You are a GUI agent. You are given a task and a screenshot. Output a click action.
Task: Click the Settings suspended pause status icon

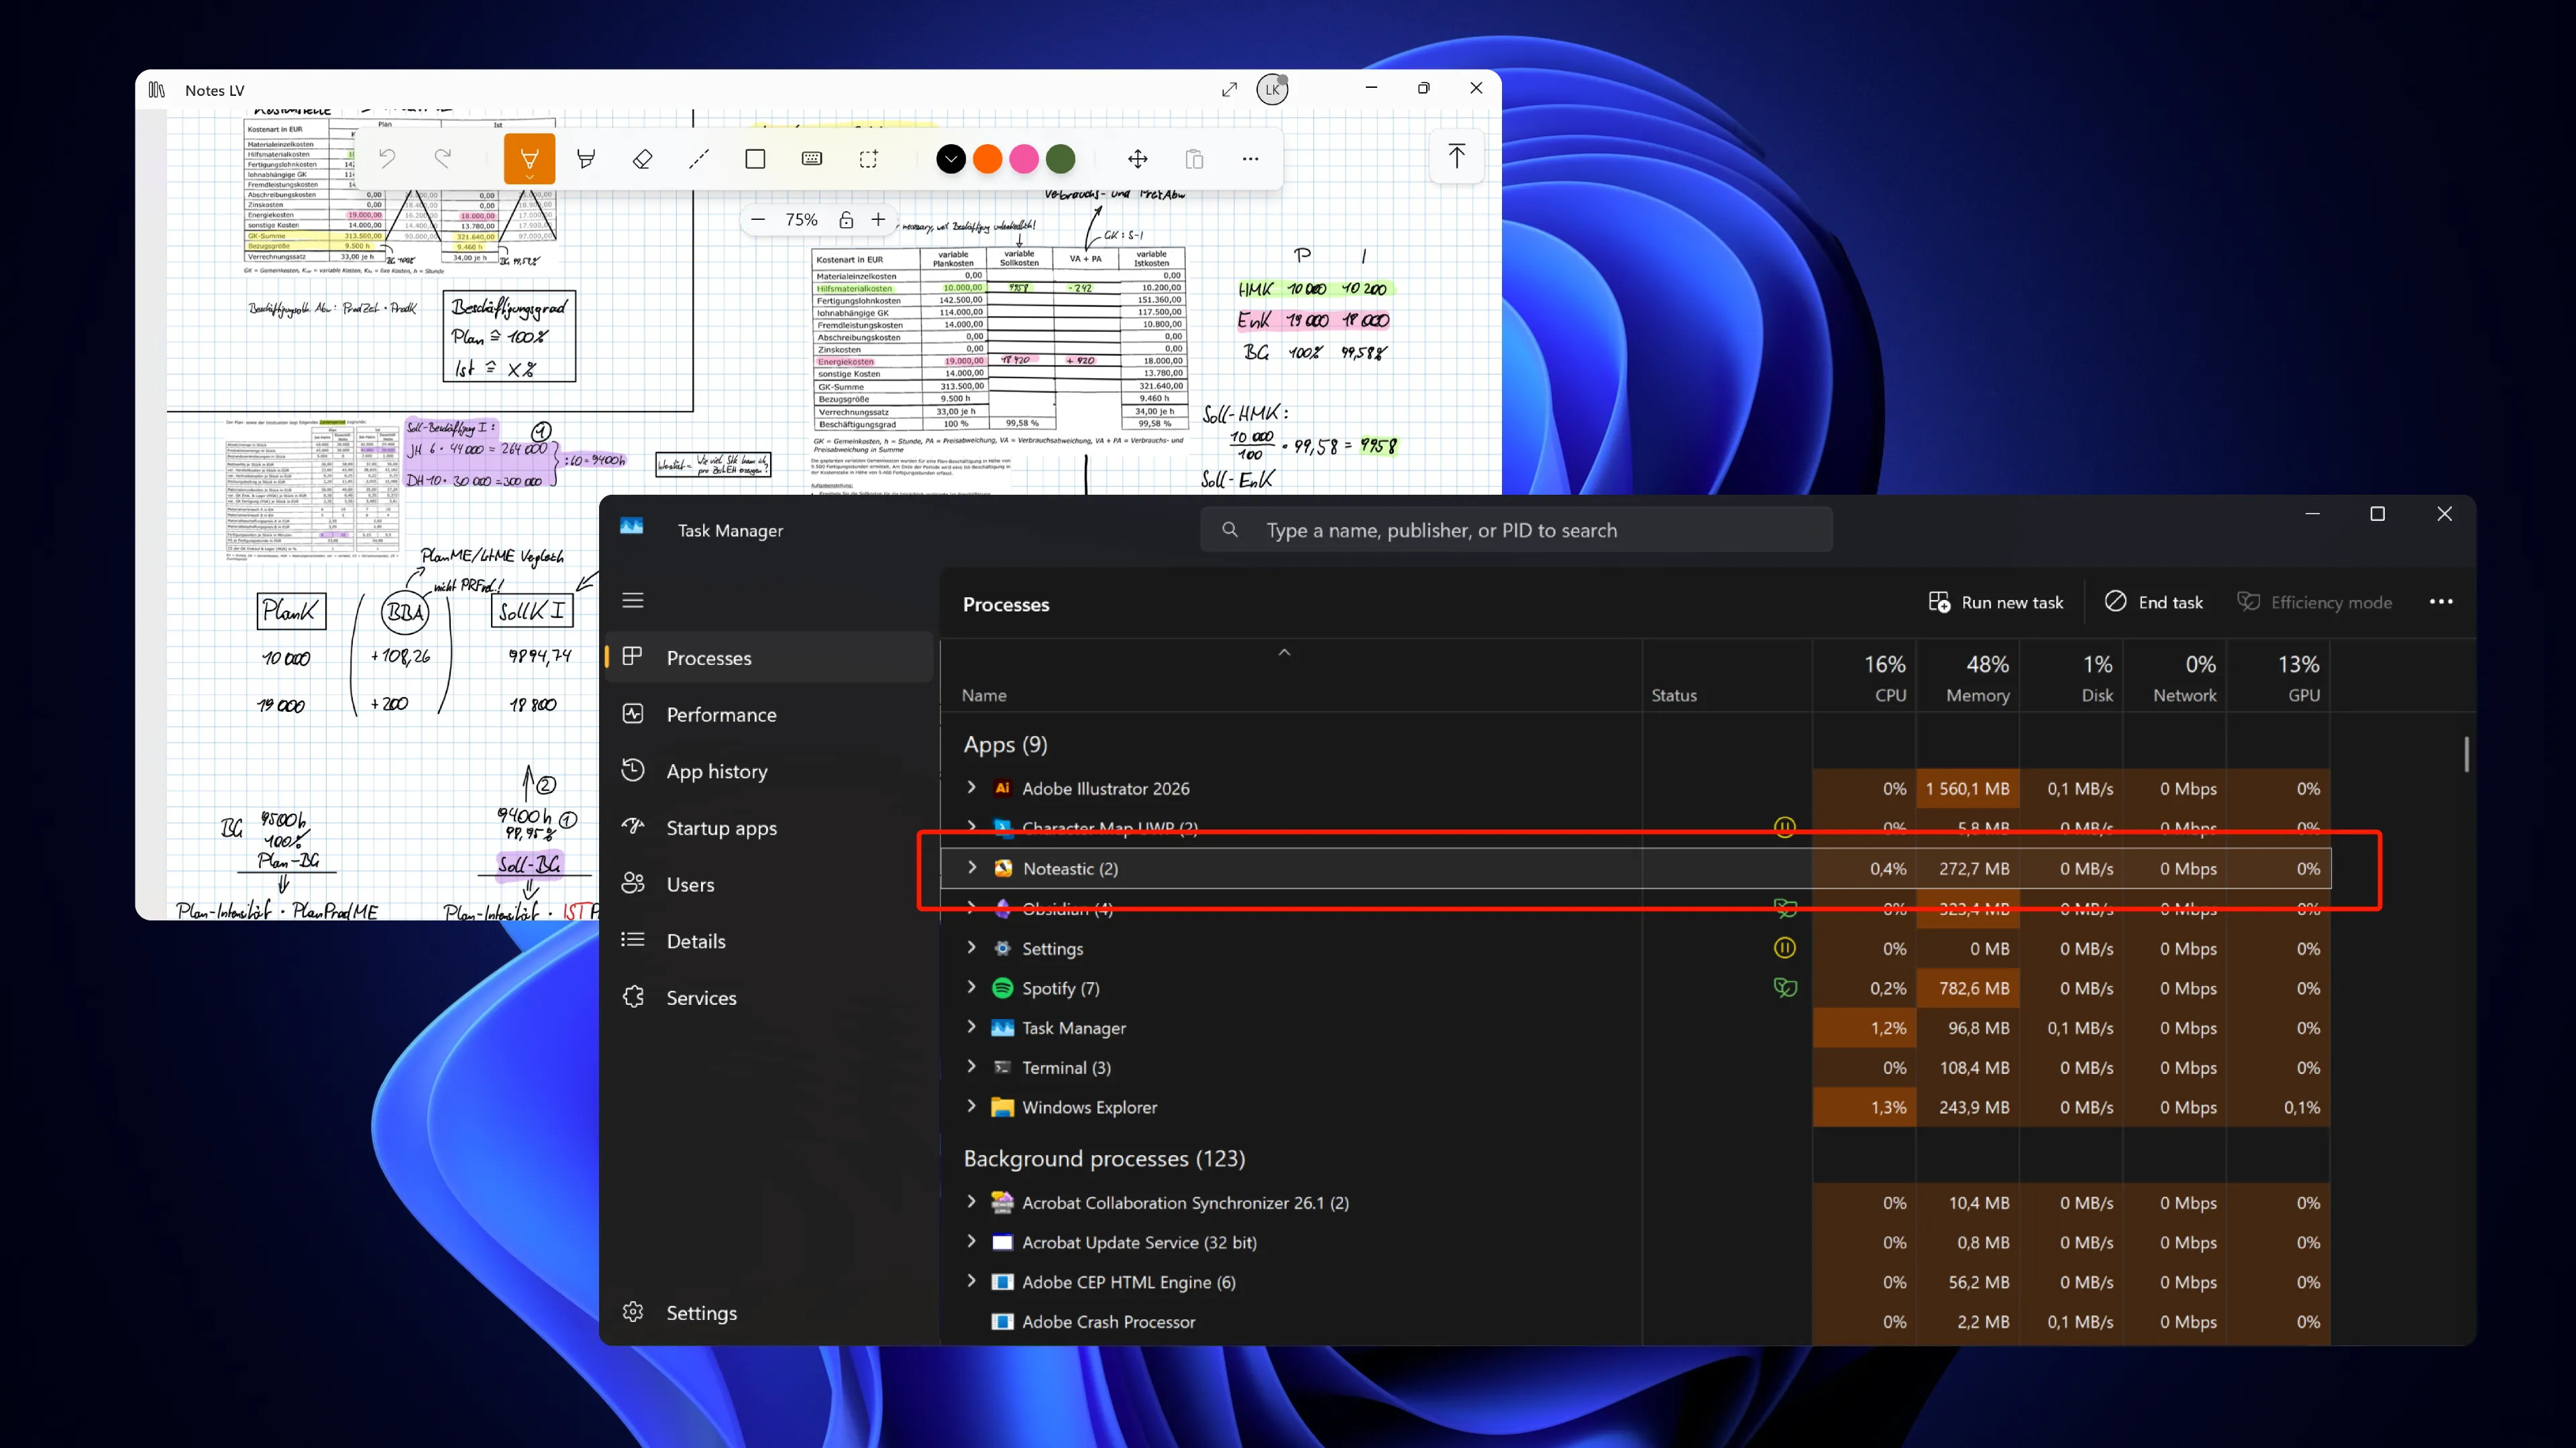coord(1785,947)
